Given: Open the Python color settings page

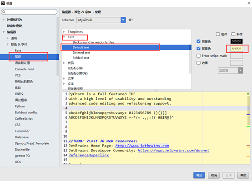Looking at the screenshot, I should 20,106.
